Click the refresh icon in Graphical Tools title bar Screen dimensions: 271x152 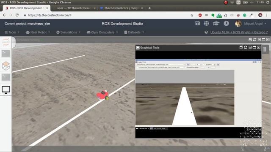(246, 47)
